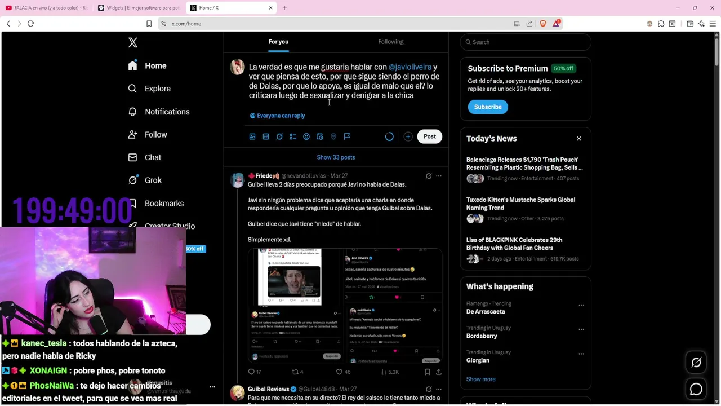The width and height of the screenshot is (721, 406).
Task: Open floating Grok button
Action: 696,363
